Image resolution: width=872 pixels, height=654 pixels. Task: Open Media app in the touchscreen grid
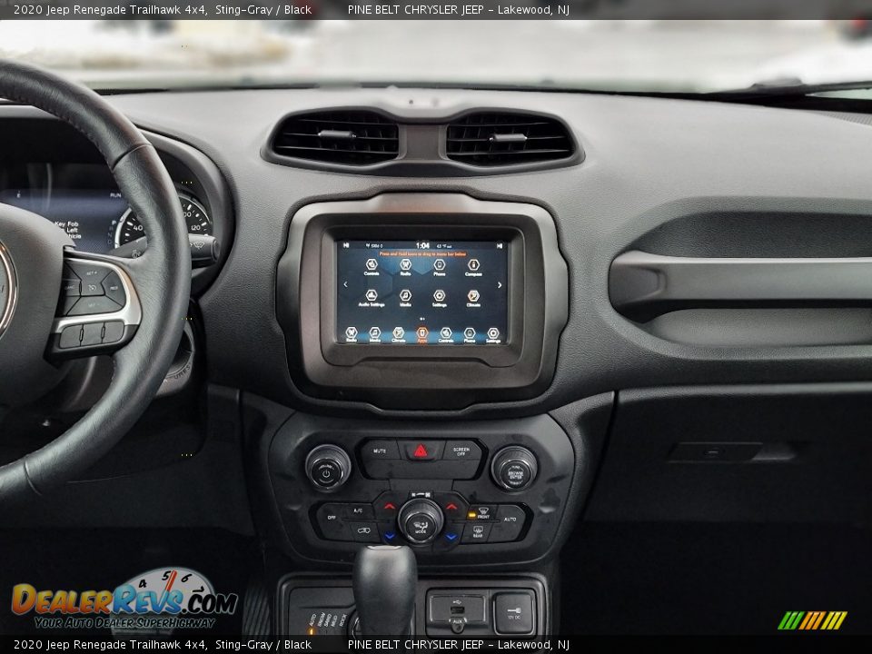[405, 298]
